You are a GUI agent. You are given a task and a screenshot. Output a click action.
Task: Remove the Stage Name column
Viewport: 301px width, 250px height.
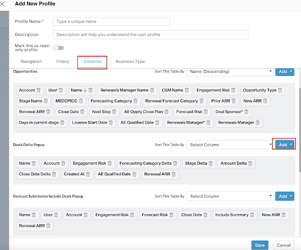[x=46, y=101]
